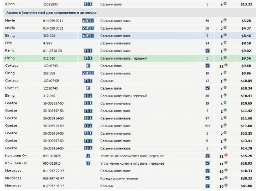Open the outlined info icon for Goetze at $11.42
Viewport: 256px width, 191px height.
[x=86, y=111]
